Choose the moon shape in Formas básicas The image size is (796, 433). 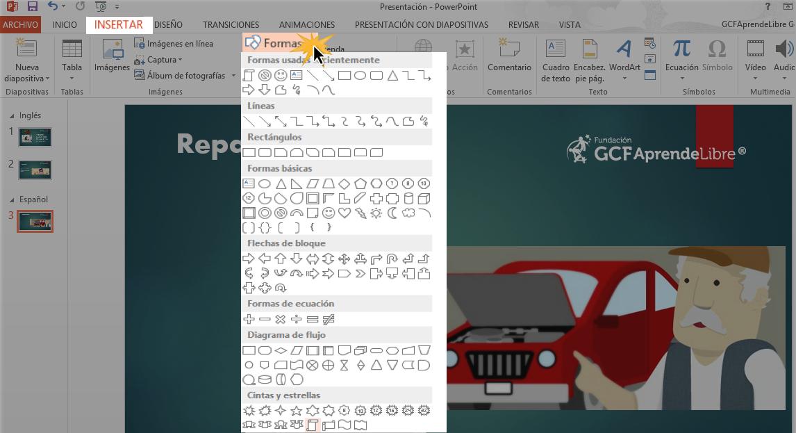pyautogui.click(x=392, y=213)
